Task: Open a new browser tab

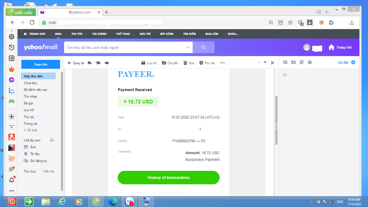Action: (x=106, y=12)
